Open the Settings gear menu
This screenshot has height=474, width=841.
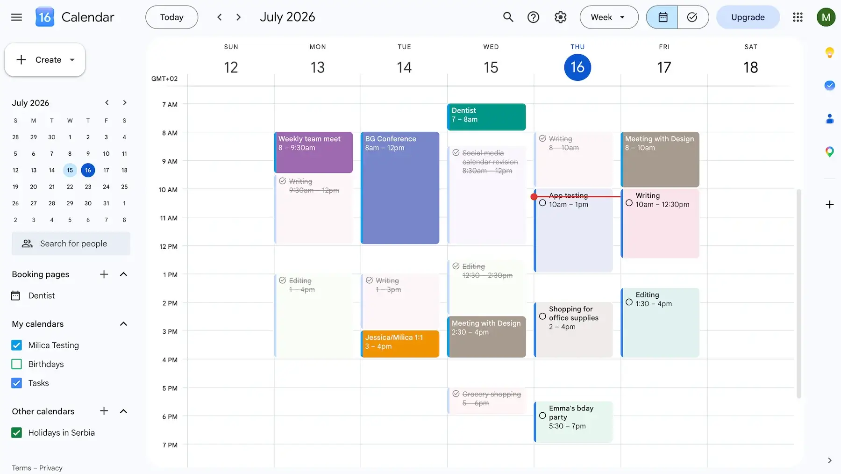560,17
